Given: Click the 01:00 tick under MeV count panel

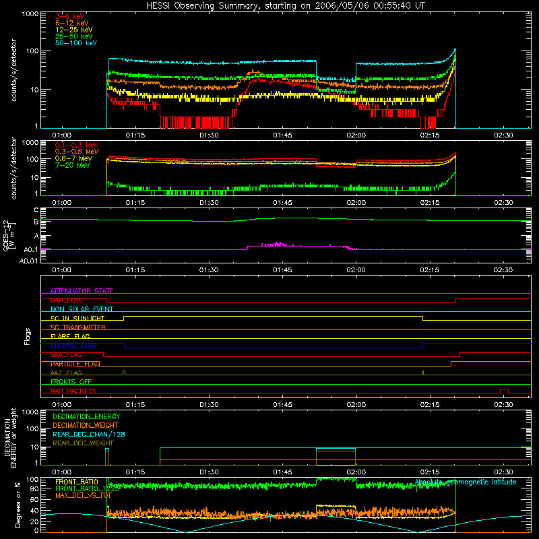Looking at the screenshot, I should [62, 203].
